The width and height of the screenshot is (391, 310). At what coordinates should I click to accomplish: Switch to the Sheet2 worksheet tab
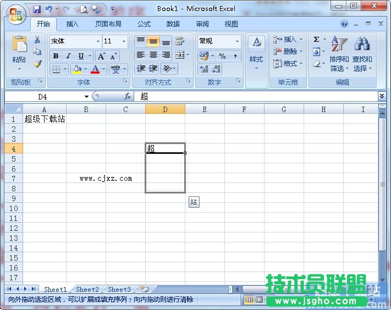click(87, 289)
